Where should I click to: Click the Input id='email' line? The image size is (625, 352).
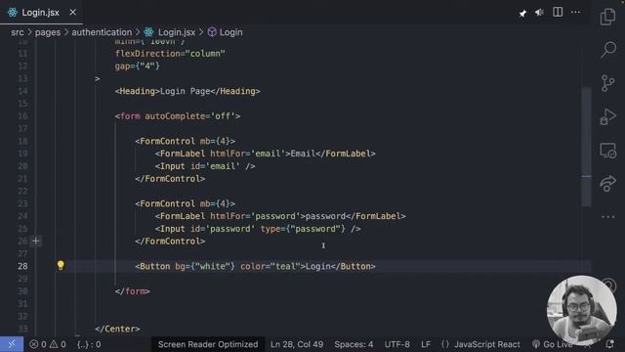pos(205,166)
